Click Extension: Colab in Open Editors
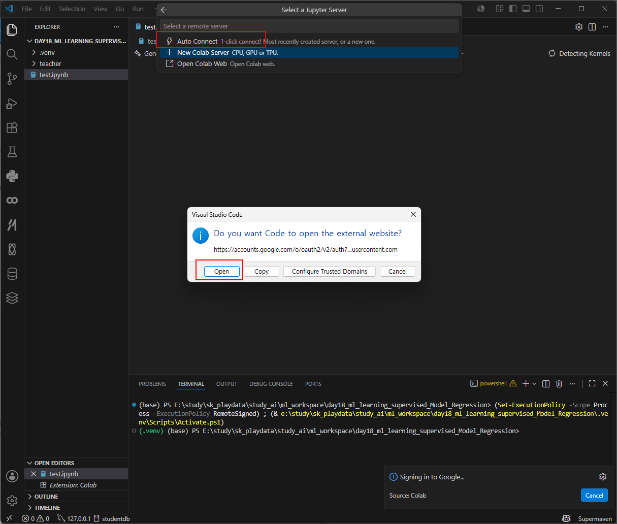 [76, 485]
